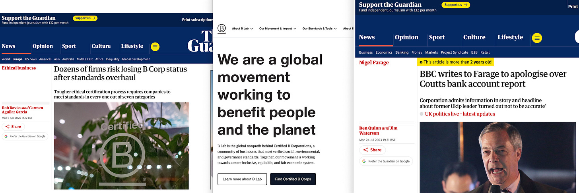Select Banking in right subnavigation
The width and height of the screenshot is (579, 193).
click(402, 52)
